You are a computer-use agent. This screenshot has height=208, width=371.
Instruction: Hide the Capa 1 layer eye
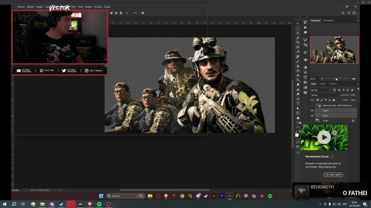pyautogui.click(x=312, y=116)
